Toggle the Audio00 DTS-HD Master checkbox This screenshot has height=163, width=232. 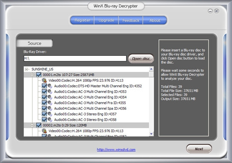(x=44, y=86)
